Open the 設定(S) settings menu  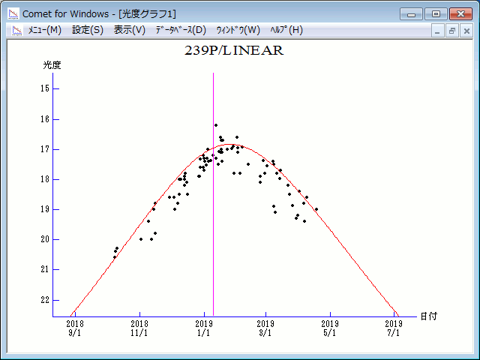[x=88, y=30]
